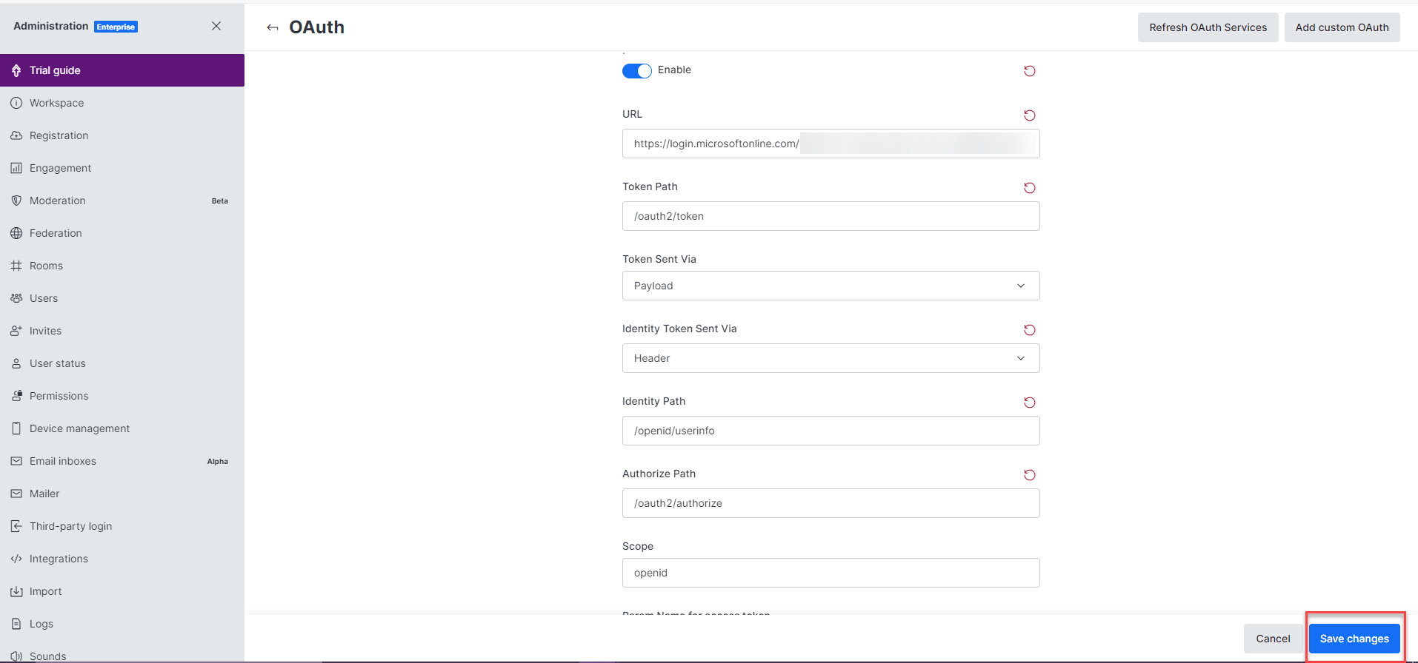Open Third-party login settings
The height and width of the screenshot is (663, 1418).
(70, 526)
